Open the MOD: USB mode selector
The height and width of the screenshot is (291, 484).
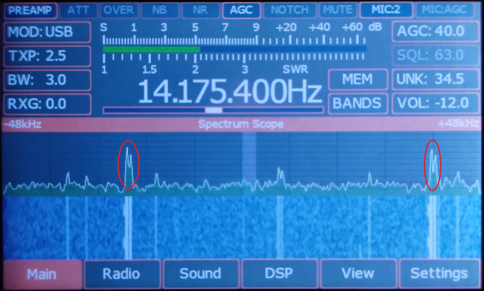point(47,32)
